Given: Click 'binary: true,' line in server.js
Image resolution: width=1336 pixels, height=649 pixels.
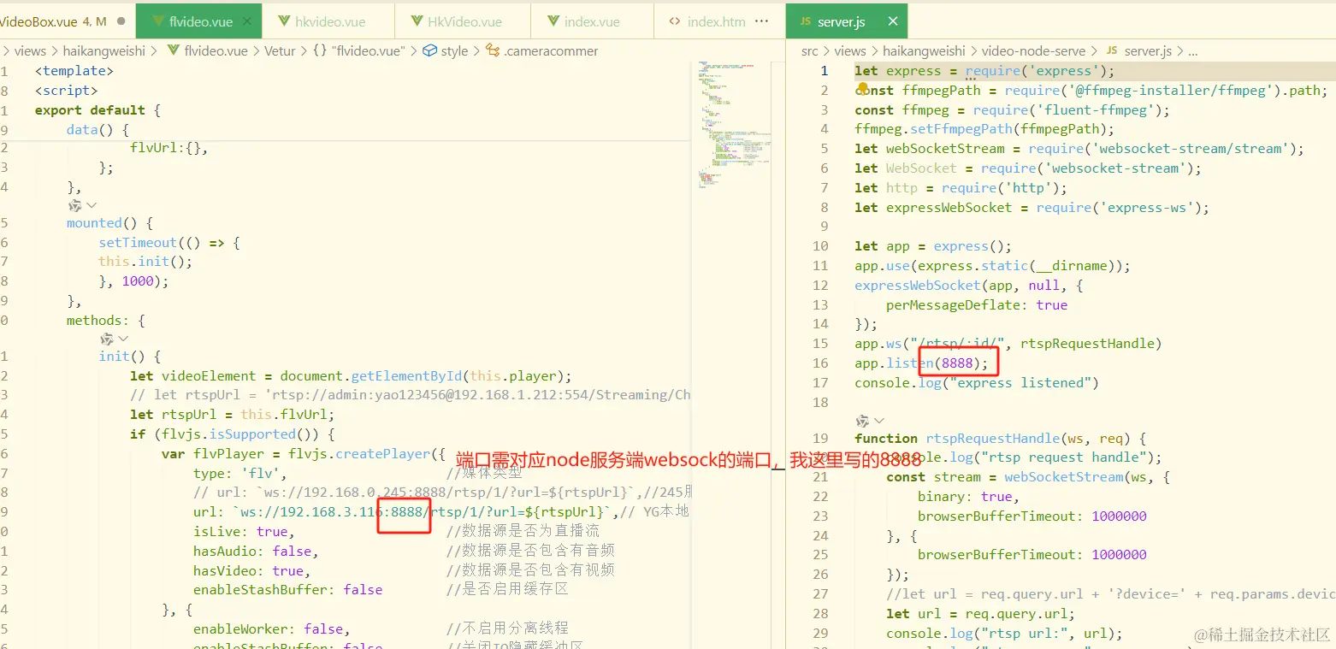Looking at the screenshot, I should click(x=969, y=496).
